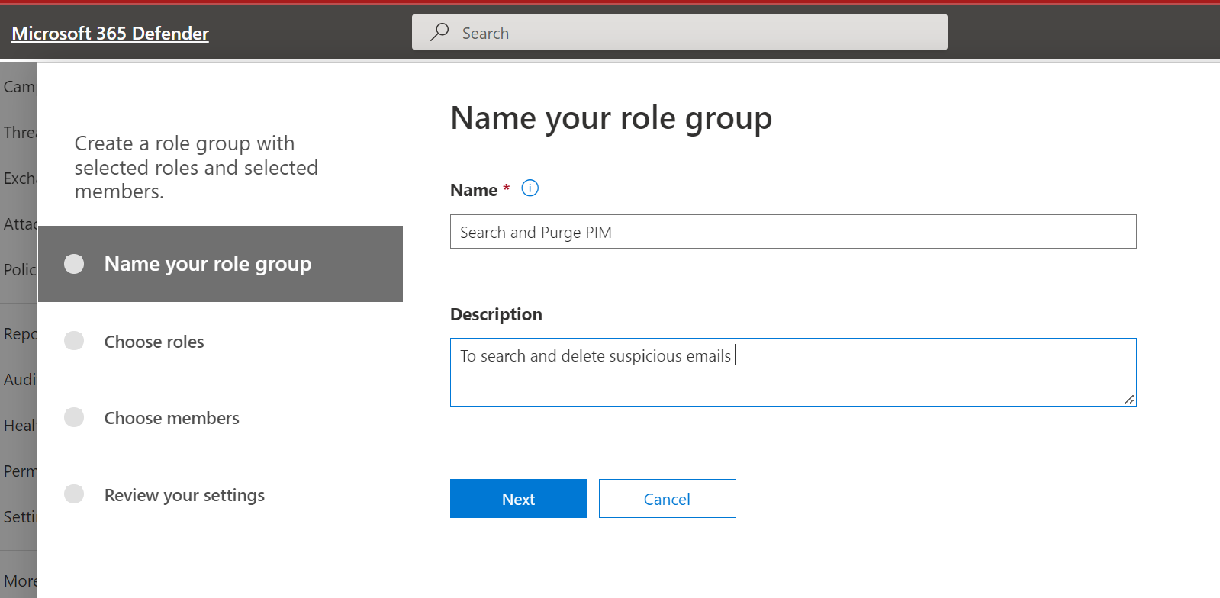Open the partially hidden 'Cam' sidebar item
The image size is (1220, 598).
(18, 87)
